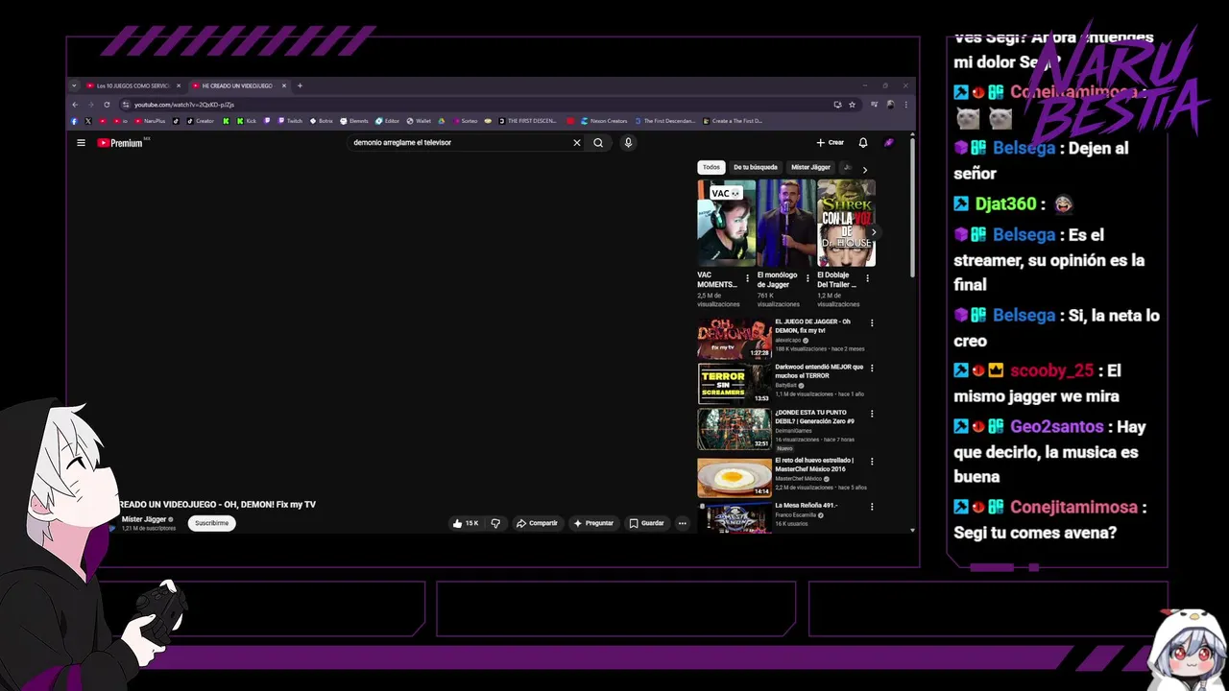Image resolution: width=1229 pixels, height=691 pixels.
Task: Open the Sorteo bookmark
Action: (465, 121)
